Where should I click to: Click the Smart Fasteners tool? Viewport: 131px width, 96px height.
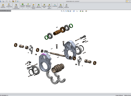[3, 6]
